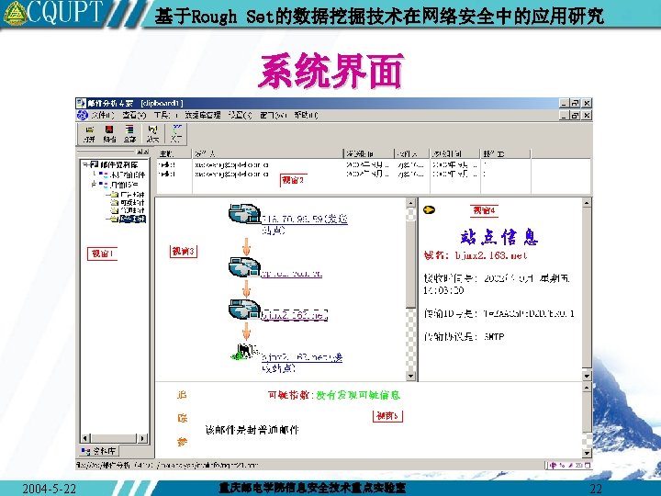Image resolution: width=661 pixels, height=496 pixels.
Task: Click the yellow arrow icon in site info pane
Action: point(429,209)
